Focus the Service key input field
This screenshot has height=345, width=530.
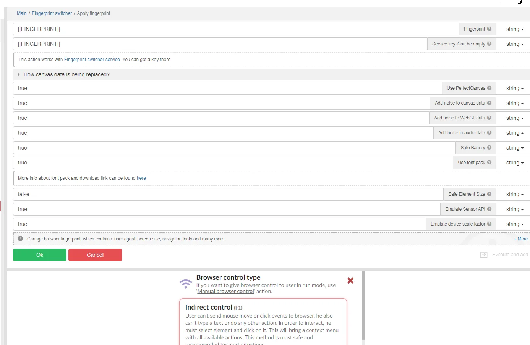[220, 44]
